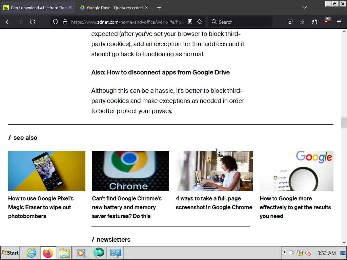
Task: Expand the list all tabs chevron
Action: [305, 7]
